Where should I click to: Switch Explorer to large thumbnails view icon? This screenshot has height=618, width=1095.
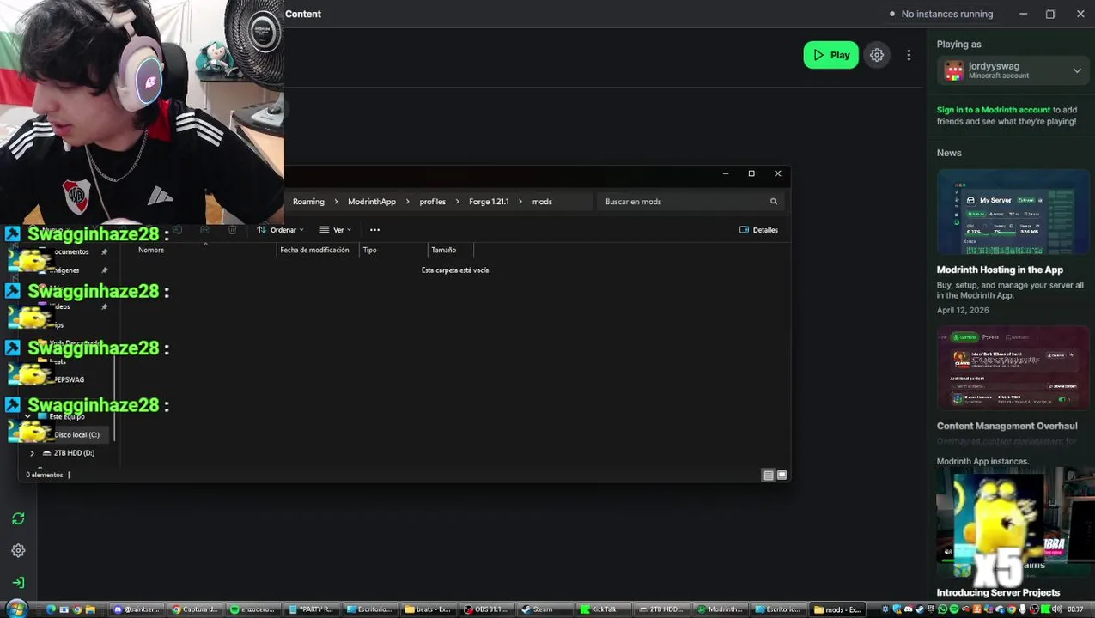(x=782, y=476)
